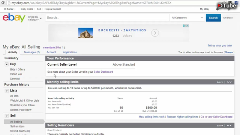Open Searches you follow

click(x=22, y=105)
